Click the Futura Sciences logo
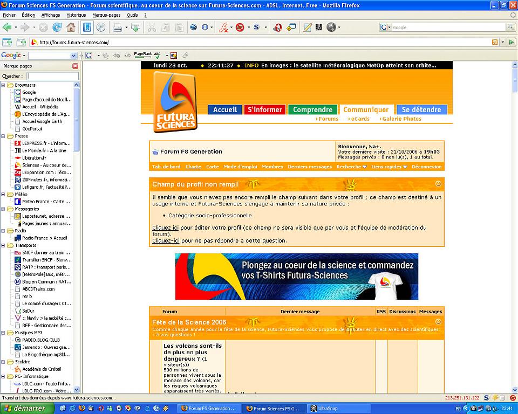 click(x=175, y=102)
